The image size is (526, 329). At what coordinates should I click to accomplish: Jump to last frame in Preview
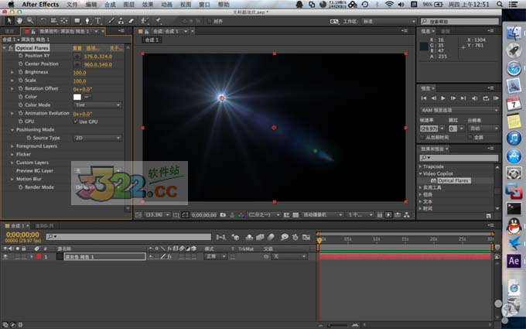[463, 98]
